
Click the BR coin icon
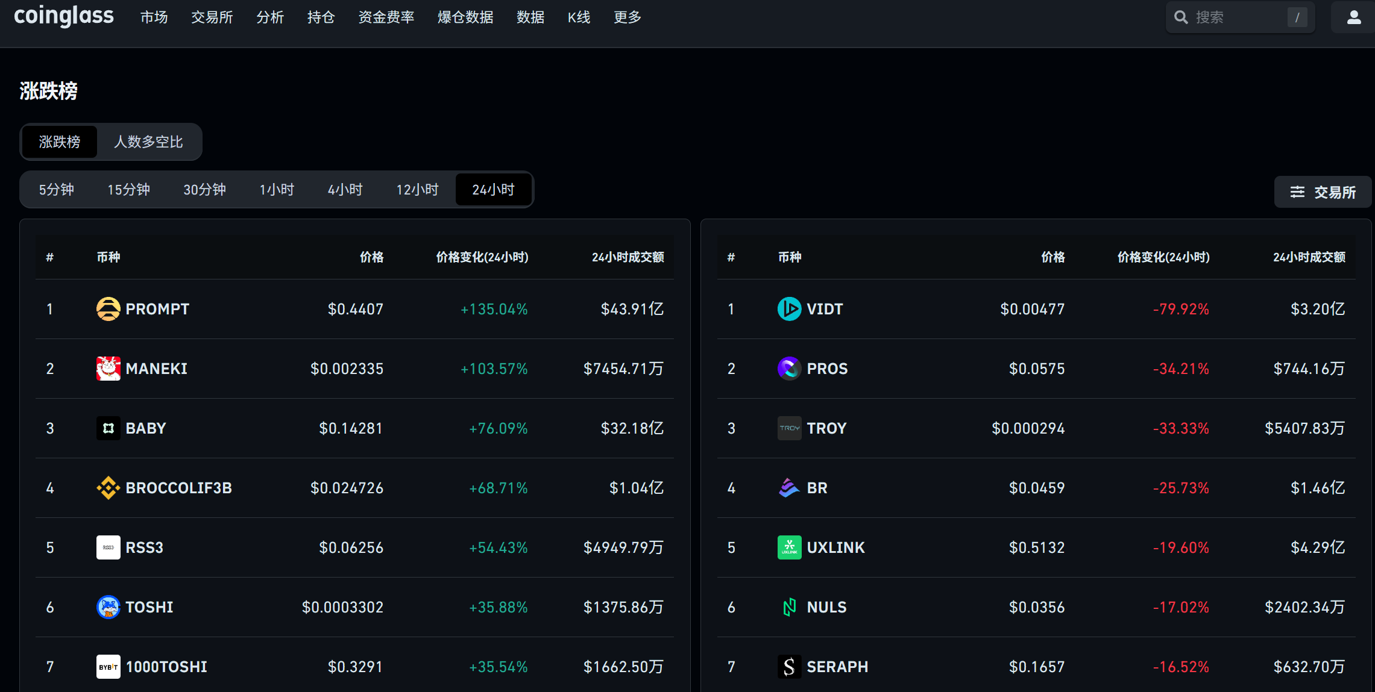[x=789, y=488]
